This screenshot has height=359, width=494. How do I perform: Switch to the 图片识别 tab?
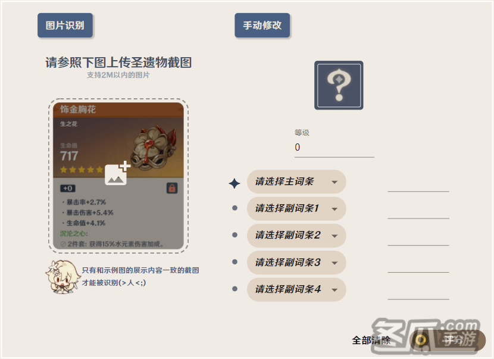tap(65, 26)
